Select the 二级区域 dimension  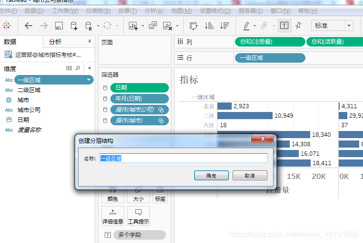(x=29, y=90)
